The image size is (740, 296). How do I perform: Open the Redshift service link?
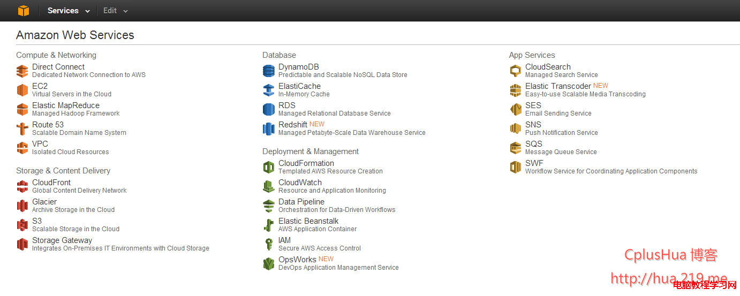point(293,125)
